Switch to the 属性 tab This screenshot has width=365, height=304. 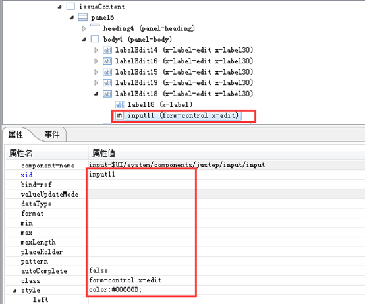[x=16, y=135]
